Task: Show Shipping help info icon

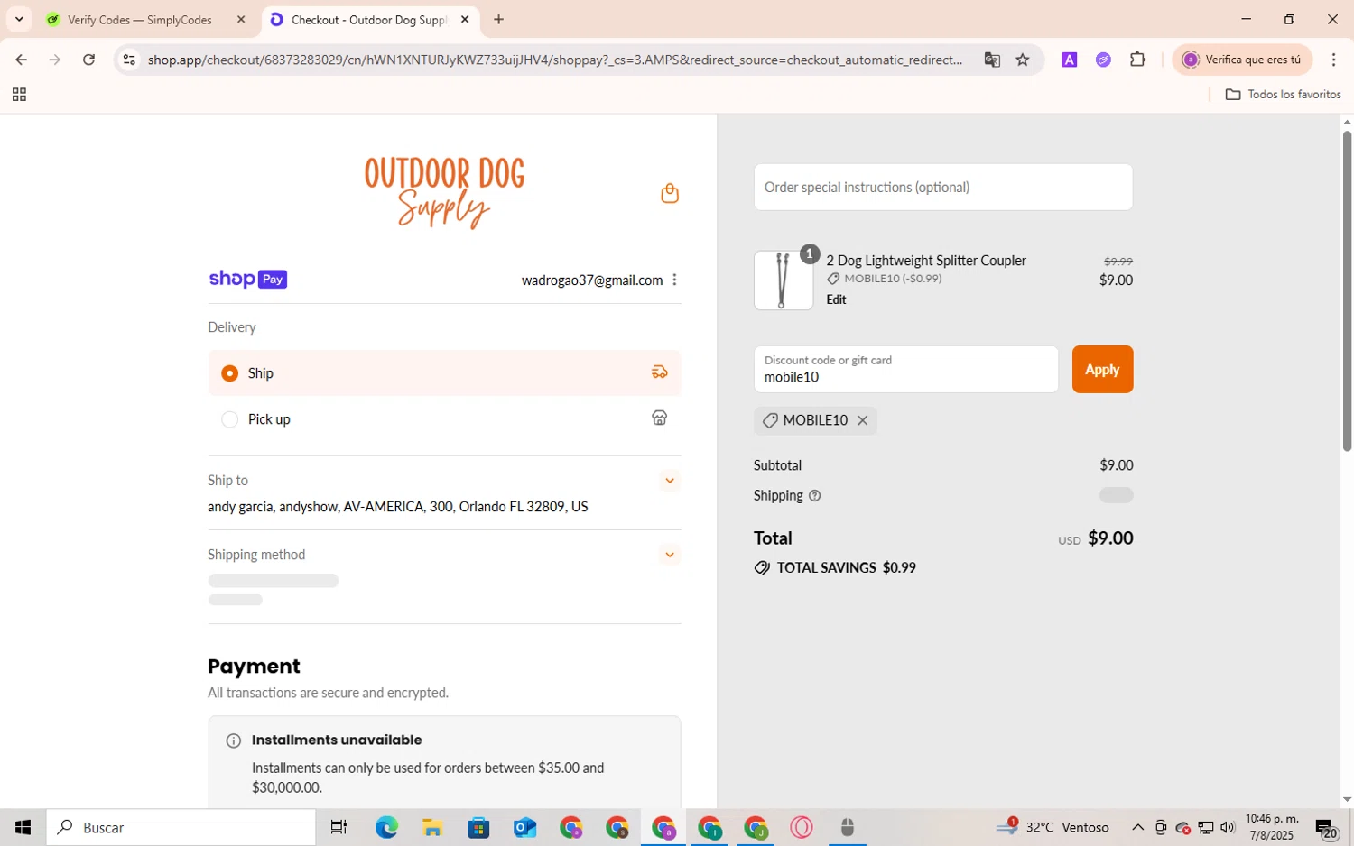Action: pyautogui.click(x=814, y=495)
